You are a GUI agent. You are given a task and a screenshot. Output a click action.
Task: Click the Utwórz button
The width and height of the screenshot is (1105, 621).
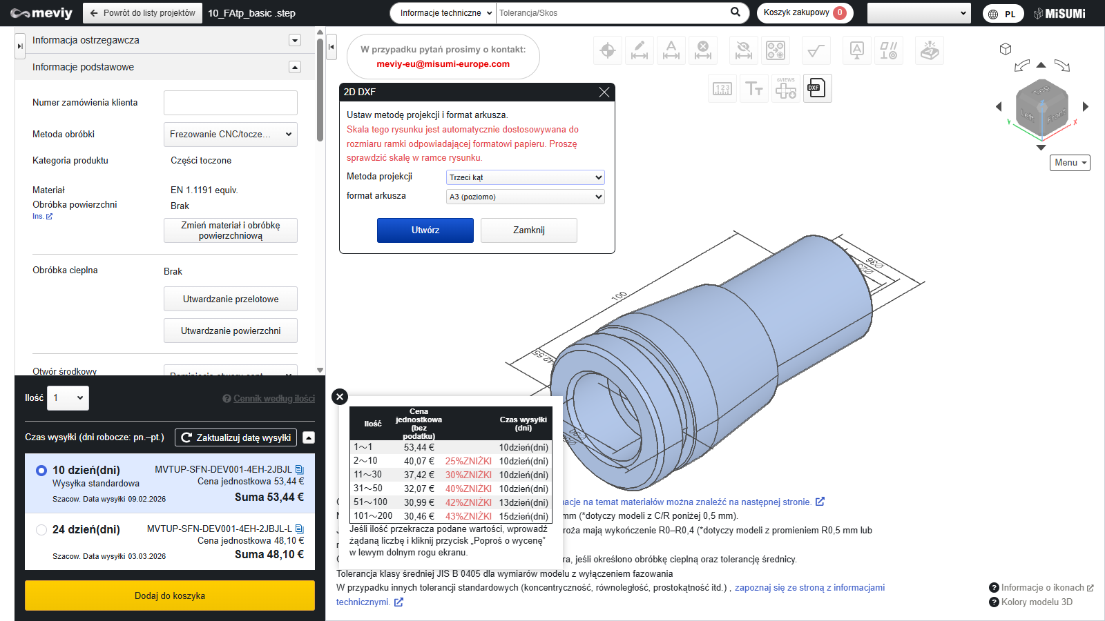tap(425, 230)
